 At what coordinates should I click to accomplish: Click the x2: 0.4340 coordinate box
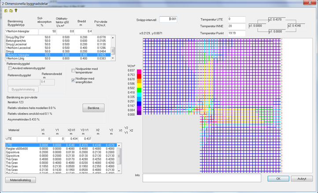[x=296, y=26]
